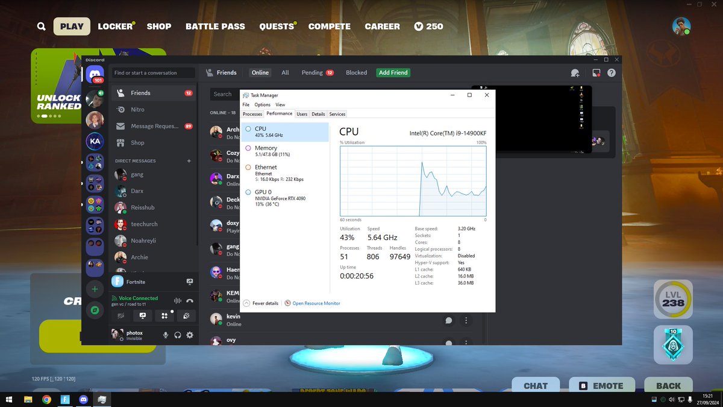Image resolution: width=723 pixels, height=407 pixels.
Task: Click the Add Friend button
Action: pyautogui.click(x=393, y=72)
